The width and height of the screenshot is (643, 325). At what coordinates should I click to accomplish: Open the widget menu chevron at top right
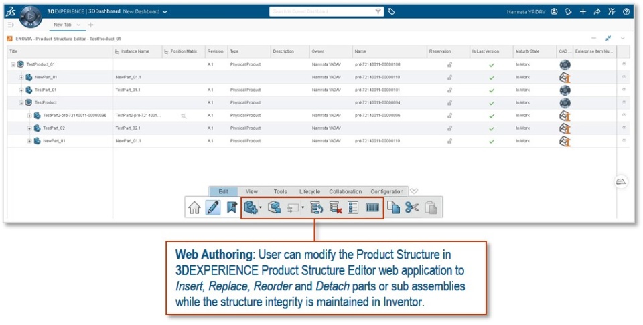pyautogui.click(x=622, y=39)
